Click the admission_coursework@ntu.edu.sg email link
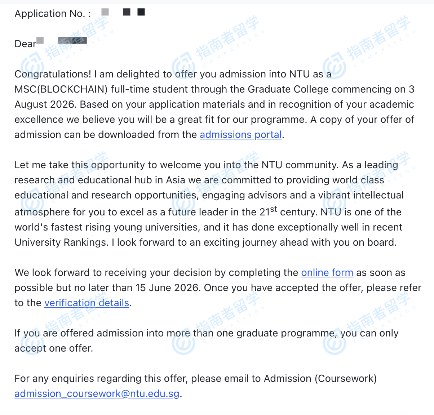434x415 pixels. pos(97,394)
